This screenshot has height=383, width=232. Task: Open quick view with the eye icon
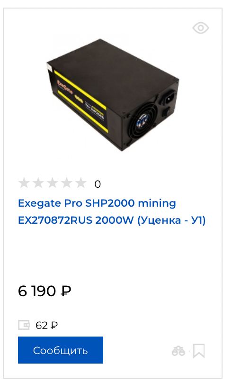(201, 28)
